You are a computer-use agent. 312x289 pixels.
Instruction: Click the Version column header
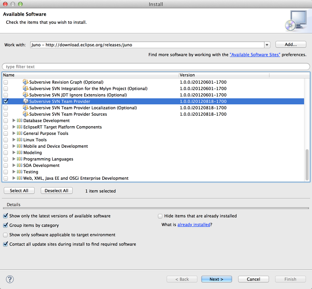pos(224,75)
